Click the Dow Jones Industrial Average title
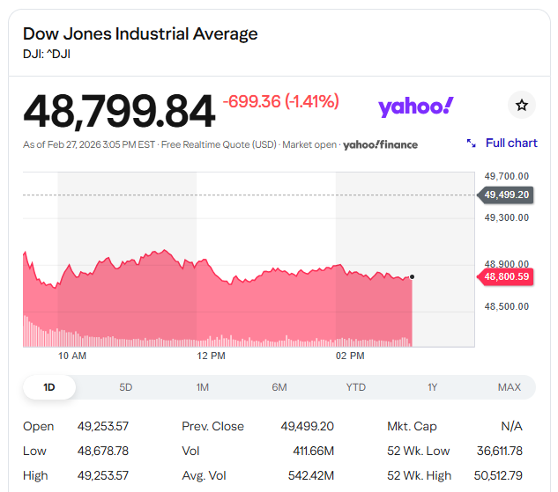 click(x=140, y=34)
